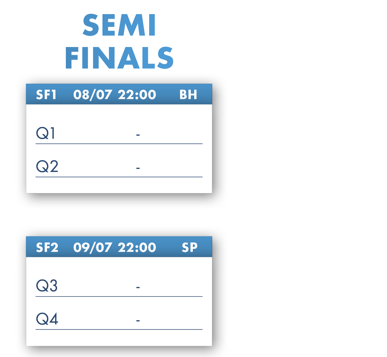Viewport: 387px width, 357px height.
Task: Select the SF2 match label
Action: 47,248
